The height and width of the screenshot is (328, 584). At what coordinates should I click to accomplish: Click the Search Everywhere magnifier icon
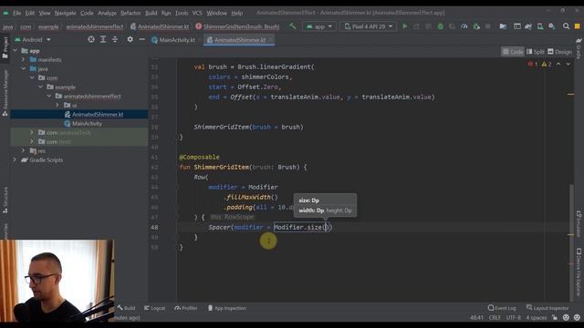coord(566,26)
